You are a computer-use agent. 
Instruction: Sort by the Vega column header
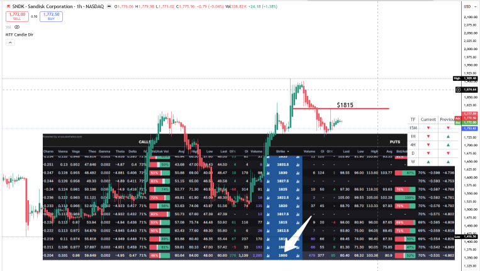tap(76, 151)
